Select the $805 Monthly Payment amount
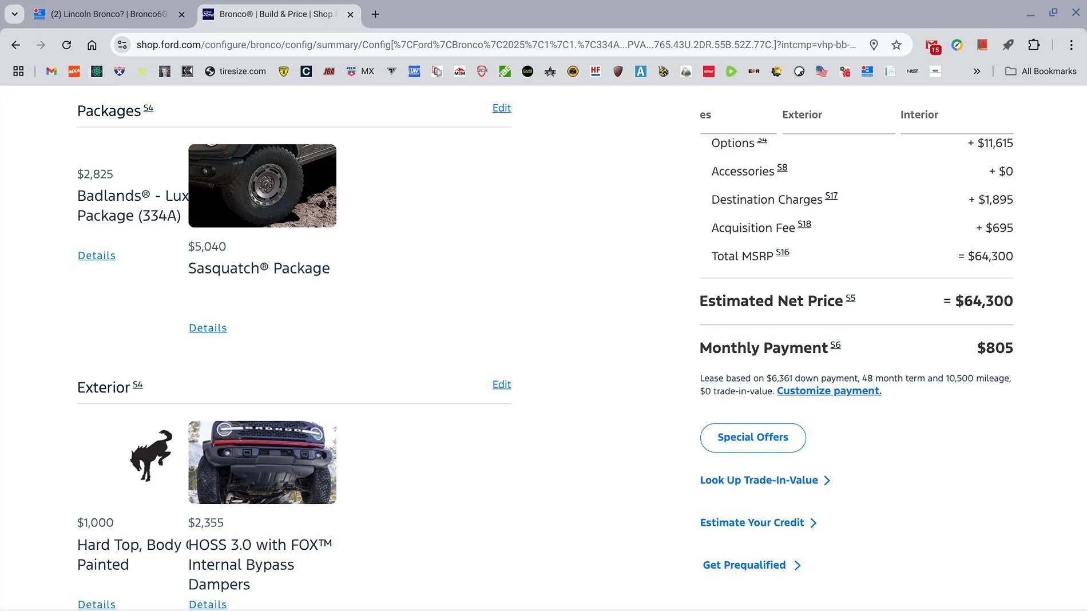Viewport: 1087px width, 611px height. coord(995,348)
